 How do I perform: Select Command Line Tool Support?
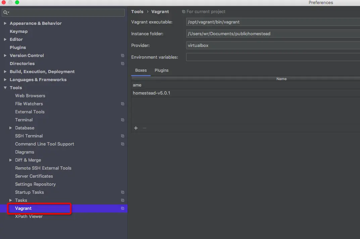pyautogui.click(x=45, y=144)
